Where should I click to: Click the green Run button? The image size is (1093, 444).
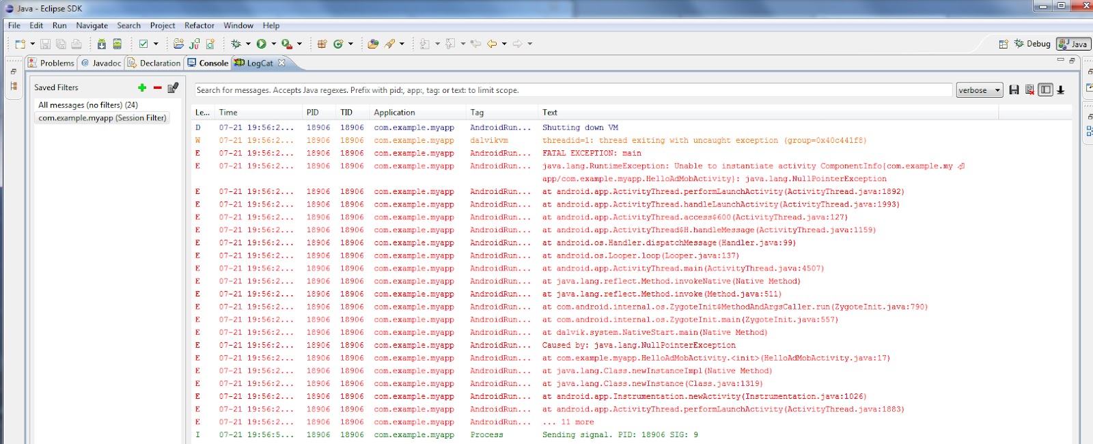[262, 44]
